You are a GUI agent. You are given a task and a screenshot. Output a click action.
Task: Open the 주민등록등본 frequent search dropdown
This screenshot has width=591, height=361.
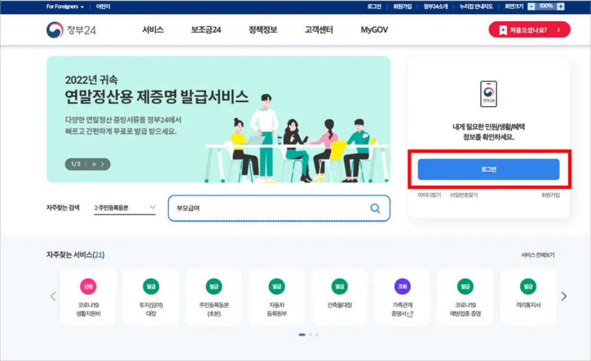click(x=124, y=208)
